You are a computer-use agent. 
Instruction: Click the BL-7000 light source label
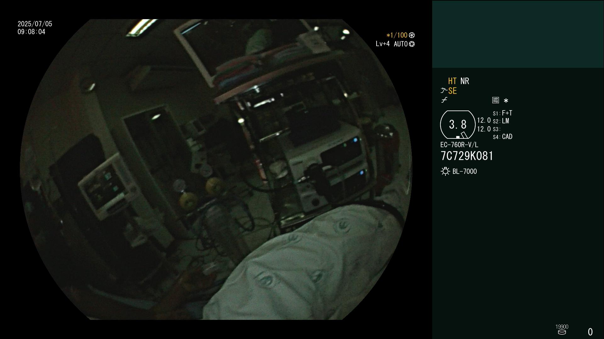(x=465, y=171)
